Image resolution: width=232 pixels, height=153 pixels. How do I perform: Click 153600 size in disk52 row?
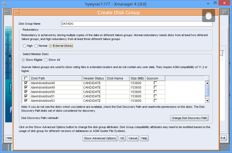click(137, 101)
